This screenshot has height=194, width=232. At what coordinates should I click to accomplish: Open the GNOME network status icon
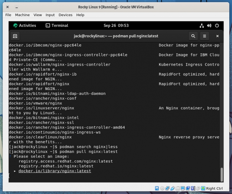click(202, 26)
